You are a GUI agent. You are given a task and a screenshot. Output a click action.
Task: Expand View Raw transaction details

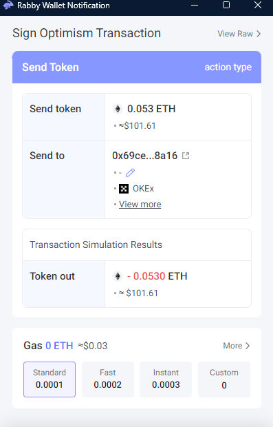239,34
